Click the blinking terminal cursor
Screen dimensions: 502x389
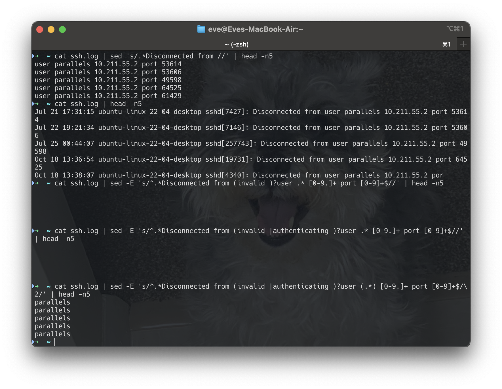[x=55, y=342]
